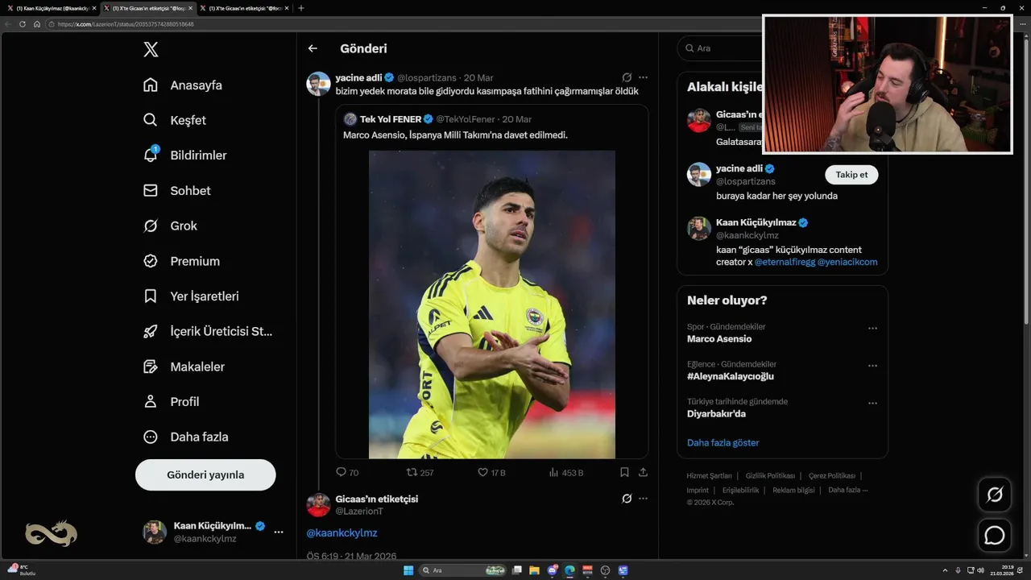Open more options for Diyarbakır'da trend
1031x580 pixels.
872,403
